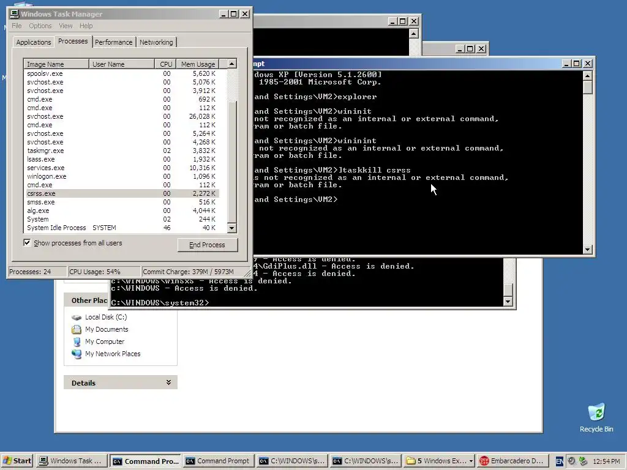This screenshot has height=470, width=627.
Task: Select the spoolsv.exe process row
Action: (x=122, y=73)
